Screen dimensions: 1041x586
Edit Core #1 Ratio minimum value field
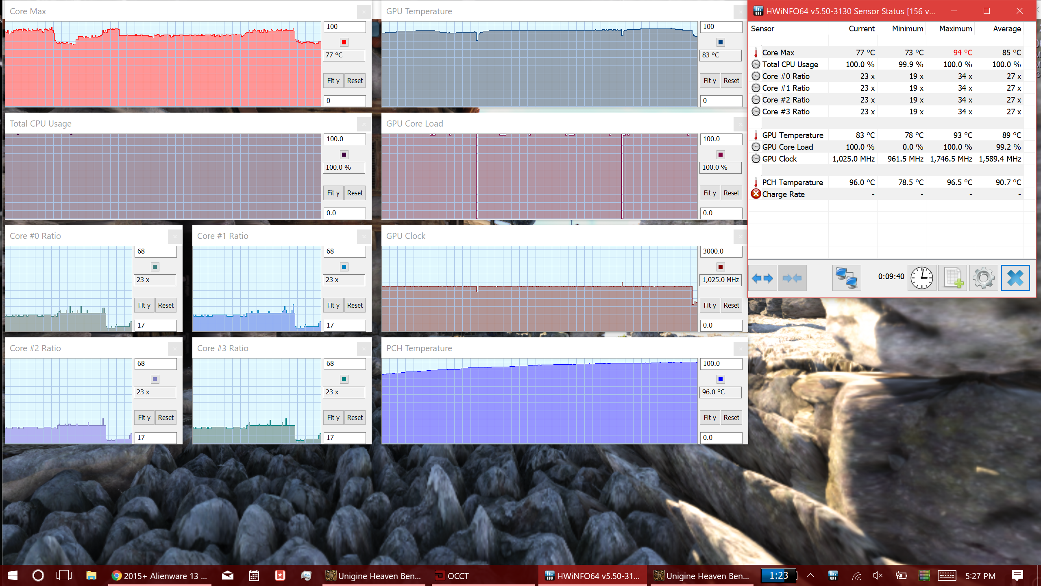pyautogui.click(x=344, y=326)
